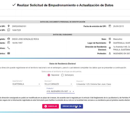This screenshot has width=130, height=130.
Task: Expand the Profesión dropdown arrow
Action: coord(73,92)
